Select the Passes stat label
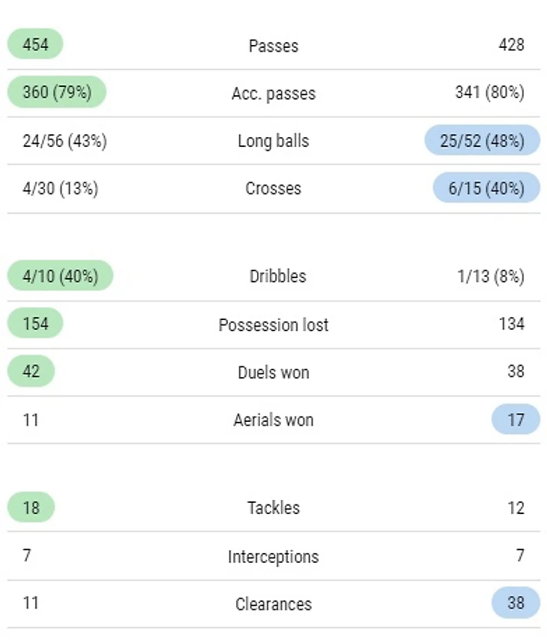Screen dimensions: 547x643 (273, 46)
